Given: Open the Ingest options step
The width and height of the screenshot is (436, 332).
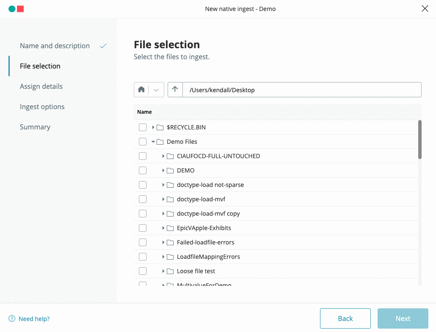Looking at the screenshot, I should tap(42, 107).
